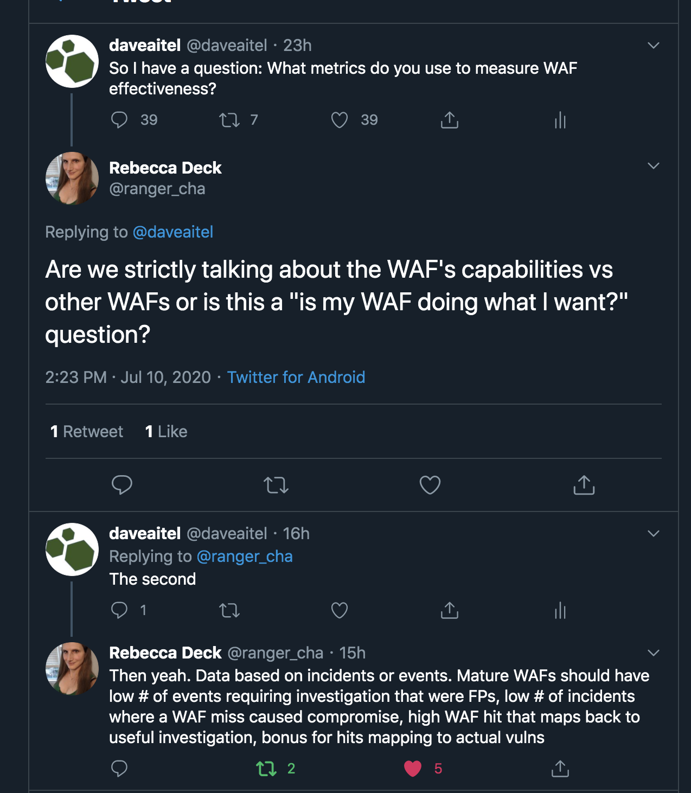This screenshot has width=691, height=793.
Task: Retweet Rebecca Deck's main tweet
Action: pyautogui.click(x=276, y=485)
